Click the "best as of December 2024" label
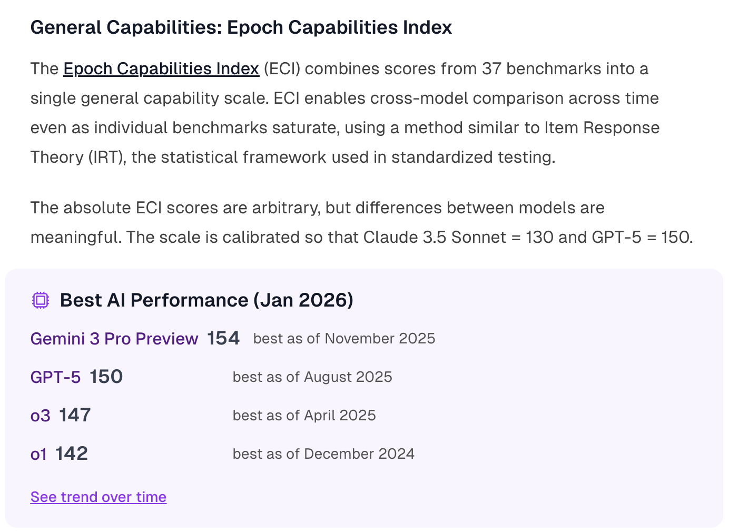Viewport: 729px width, 532px height. click(323, 454)
